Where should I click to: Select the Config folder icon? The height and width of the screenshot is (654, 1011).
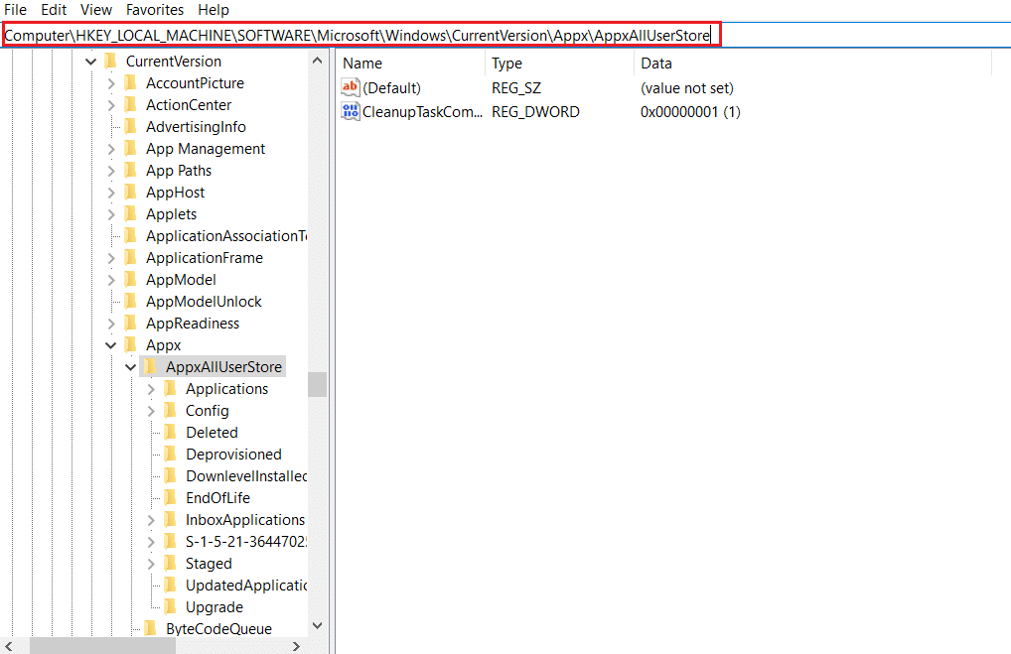171,411
